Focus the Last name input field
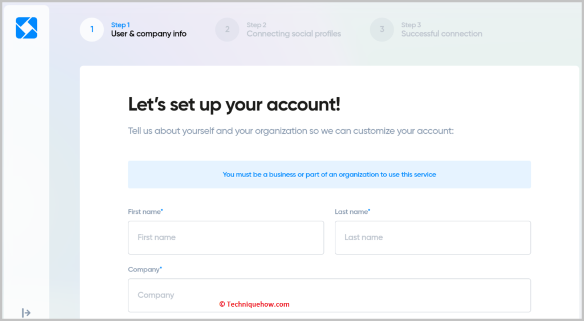 click(x=433, y=238)
